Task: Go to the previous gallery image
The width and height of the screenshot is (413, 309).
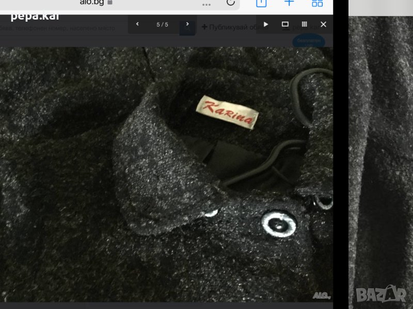Action: [x=137, y=24]
